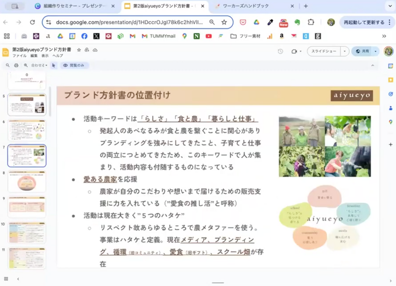Hide the menus with the chevron
396x286 pixels.
coord(373,65)
